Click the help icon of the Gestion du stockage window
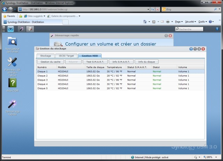 coord(191,49)
